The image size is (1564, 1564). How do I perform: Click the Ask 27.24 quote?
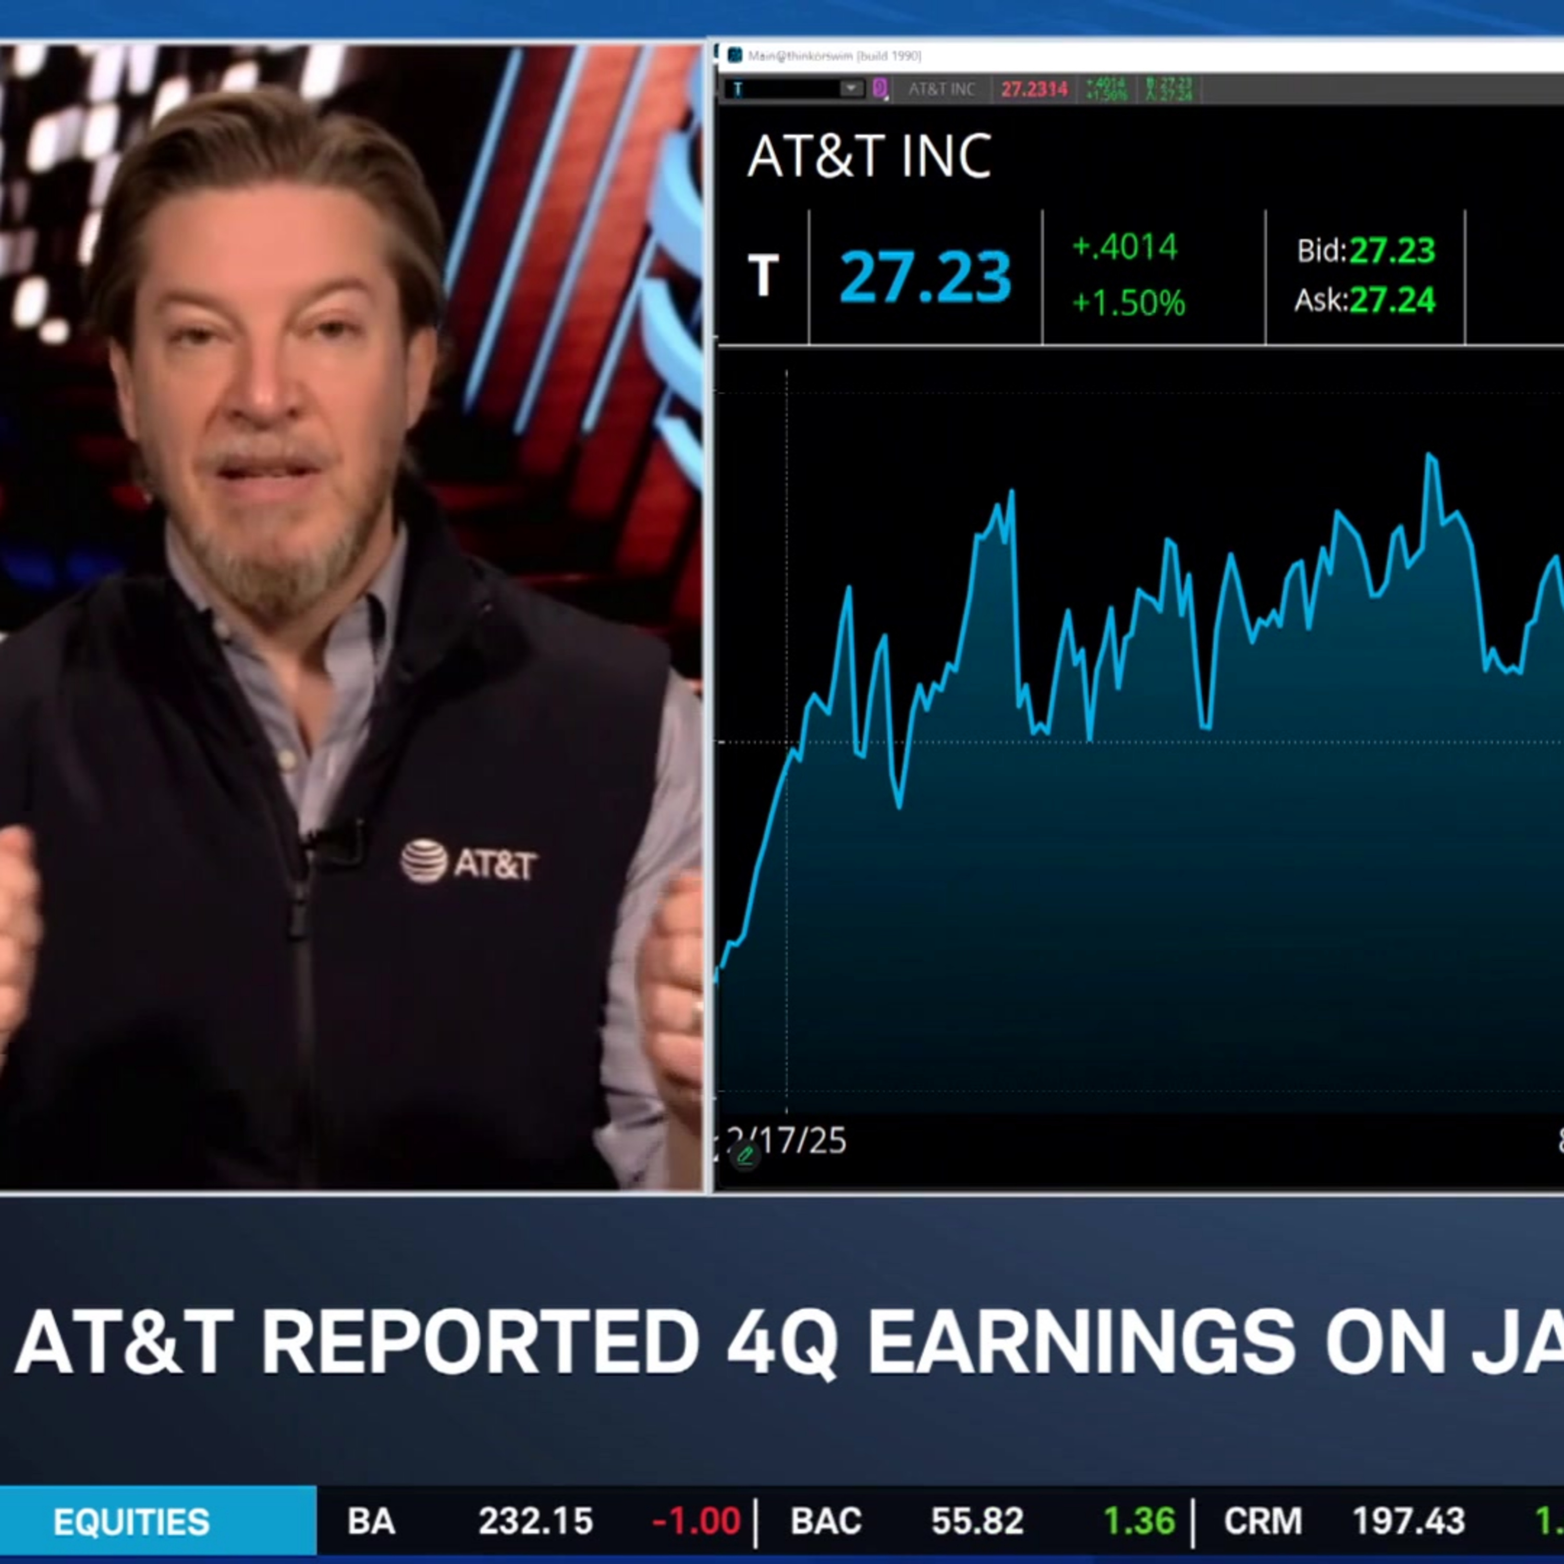coord(1365,300)
